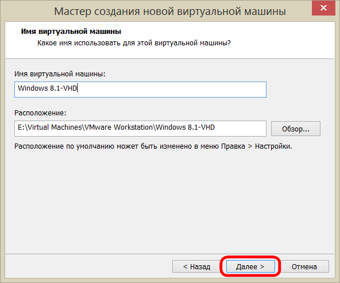Image resolution: width=340 pixels, height=283 pixels.
Task: Click the Какое имя использовать question text
Action: pyautogui.click(x=134, y=43)
